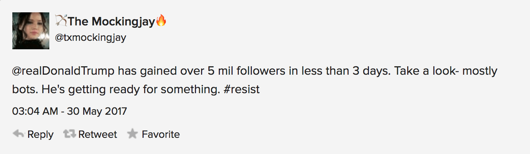
Task: Hit the Favorite text label
Action: [161, 134]
